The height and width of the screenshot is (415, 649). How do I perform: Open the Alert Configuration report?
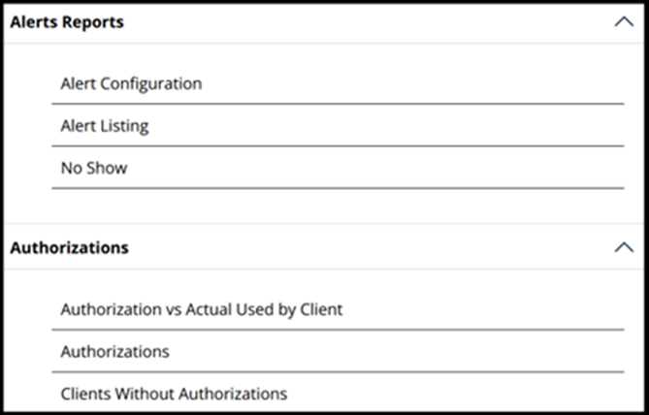click(x=338, y=83)
